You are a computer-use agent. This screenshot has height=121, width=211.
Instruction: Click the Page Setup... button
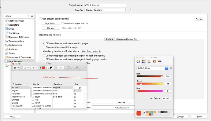(51, 24)
